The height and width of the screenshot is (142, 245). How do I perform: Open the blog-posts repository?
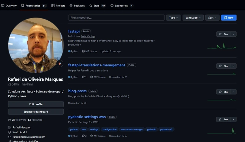point(77,91)
